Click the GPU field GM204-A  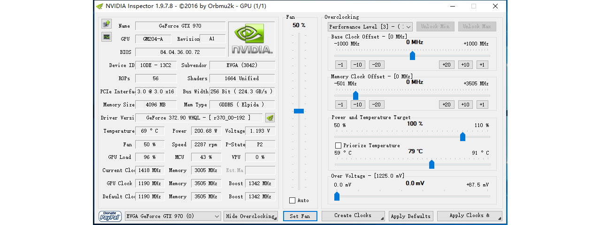153,39
